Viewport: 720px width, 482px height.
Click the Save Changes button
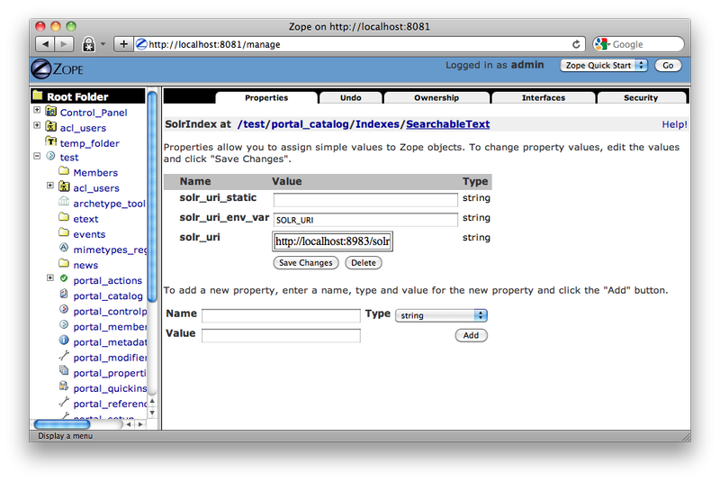[306, 263]
